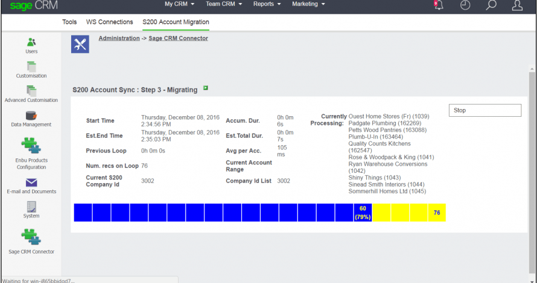
Task: Click Petts Wood Pantries (163088) entry
Action: coord(387,130)
